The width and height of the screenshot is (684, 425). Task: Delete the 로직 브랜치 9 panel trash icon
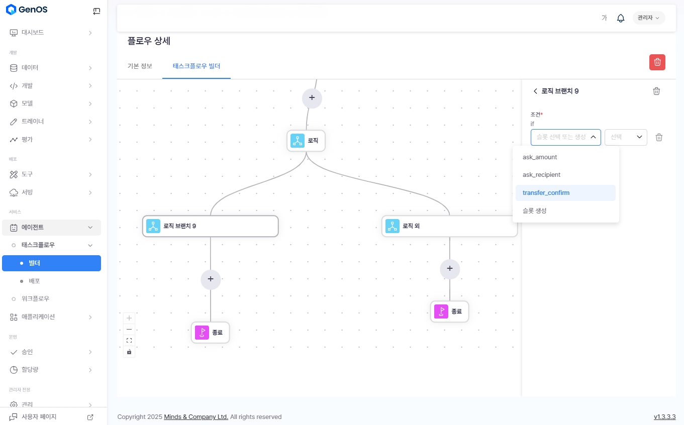(656, 91)
